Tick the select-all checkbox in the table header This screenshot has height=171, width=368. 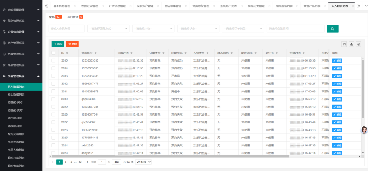(54, 53)
